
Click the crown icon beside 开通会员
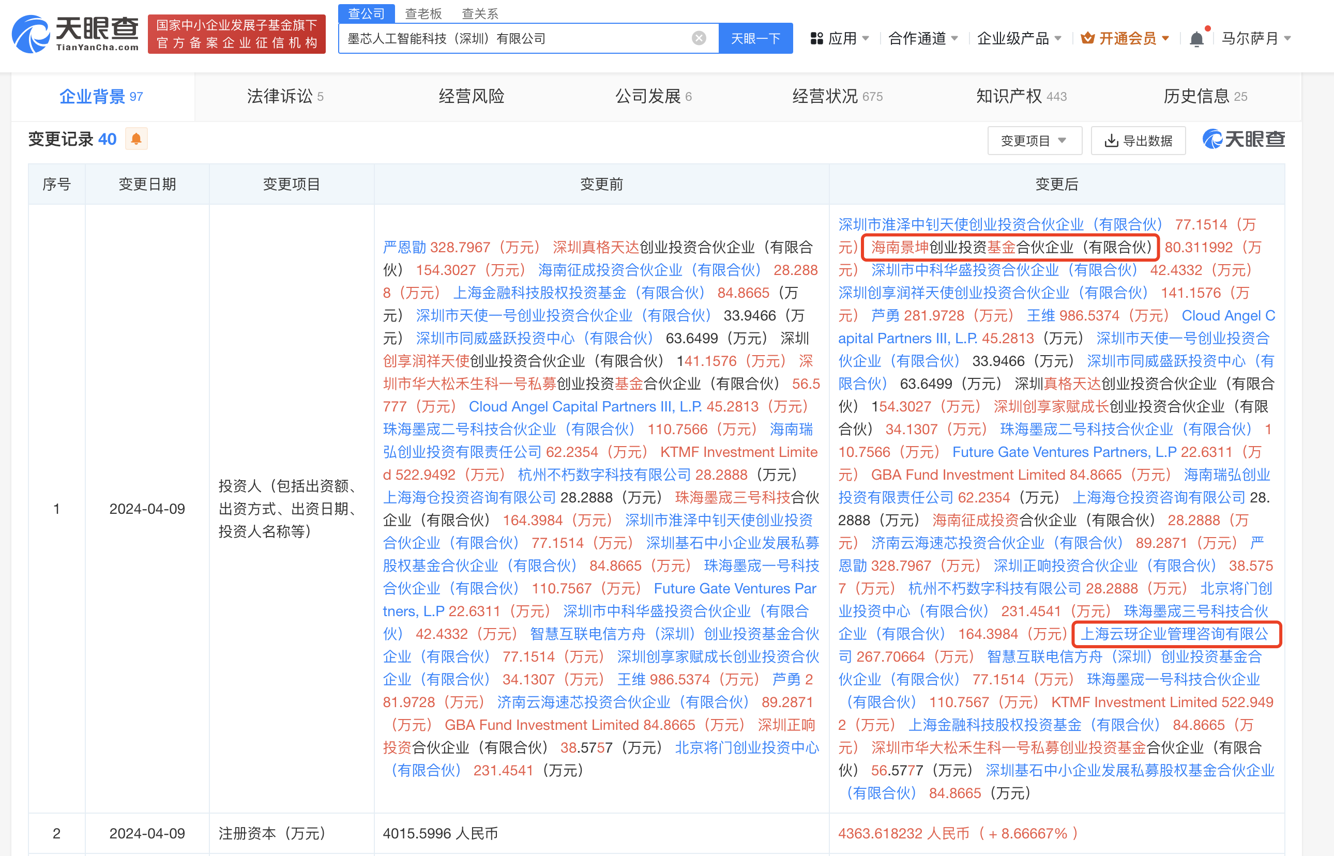(x=1087, y=38)
